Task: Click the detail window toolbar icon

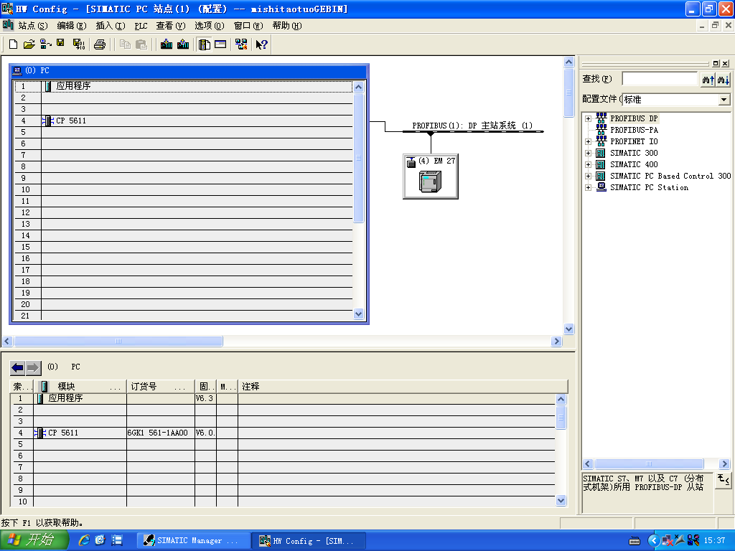Action: tap(220, 44)
